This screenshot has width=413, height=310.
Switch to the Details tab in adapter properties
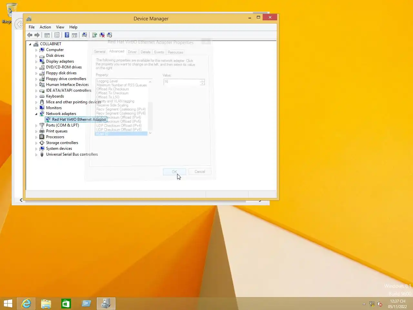click(146, 52)
